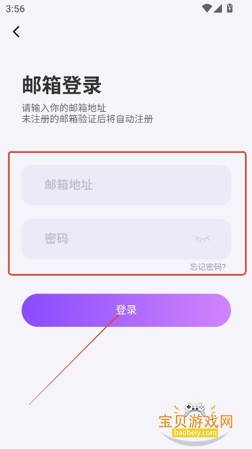Tap the 3:56 clock in status bar
This screenshot has width=252, height=449.
[x=15, y=9]
